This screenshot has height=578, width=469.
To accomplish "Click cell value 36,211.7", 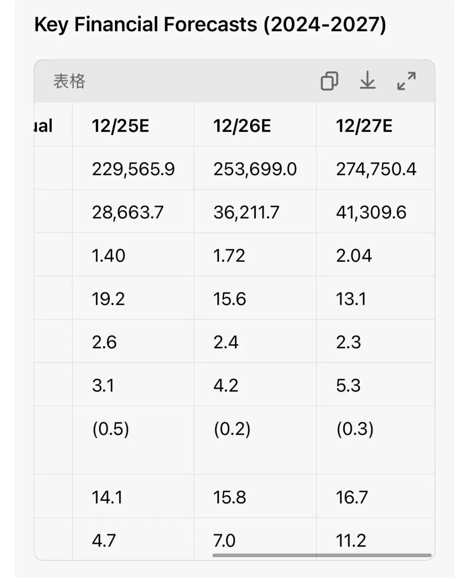I will click(x=246, y=212).
